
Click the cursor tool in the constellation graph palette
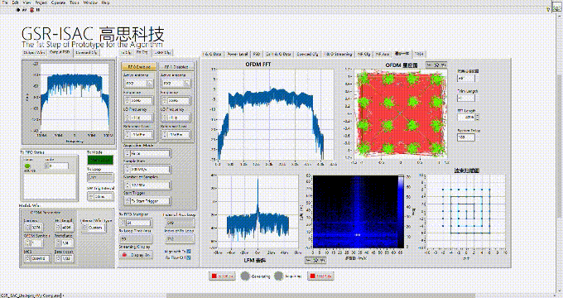[x=430, y=65]
